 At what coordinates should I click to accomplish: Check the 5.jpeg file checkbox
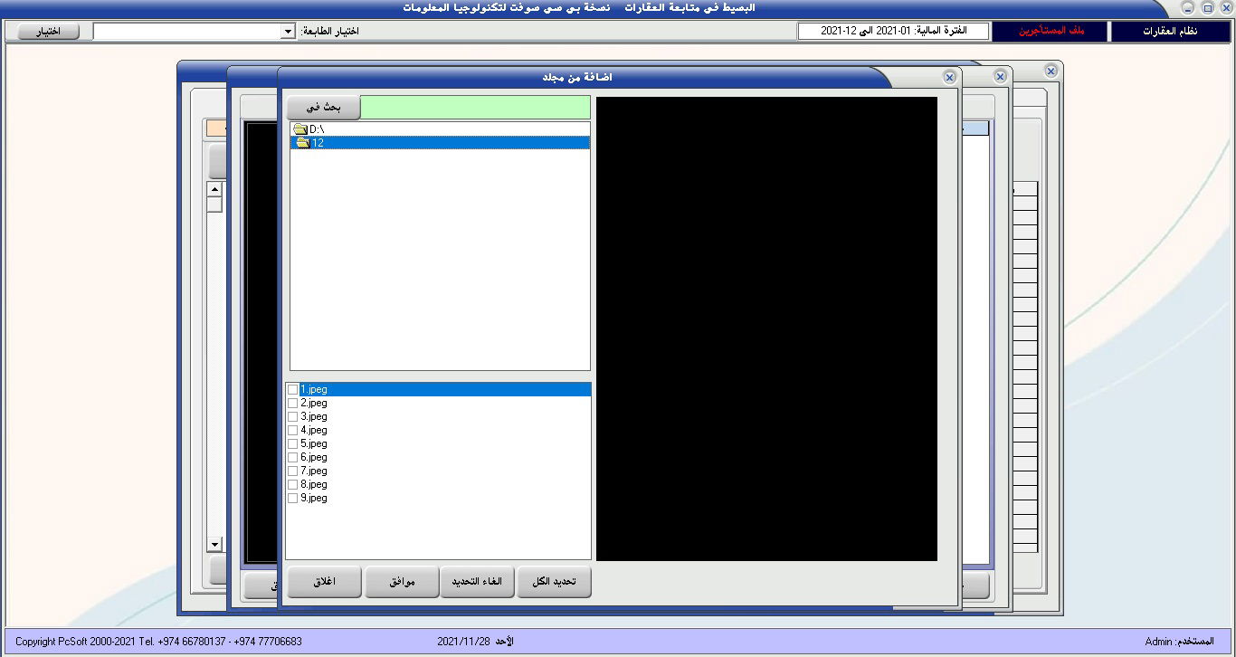pyautogui.click(x=292, y=443)
